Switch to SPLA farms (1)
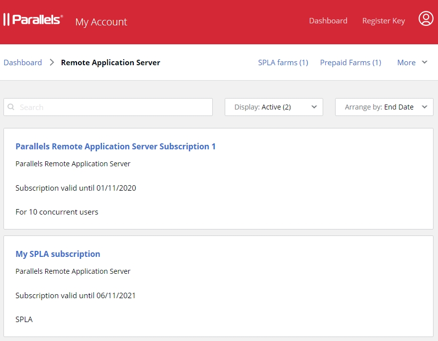The image size is (438, 341). click(x=283, y=63)
